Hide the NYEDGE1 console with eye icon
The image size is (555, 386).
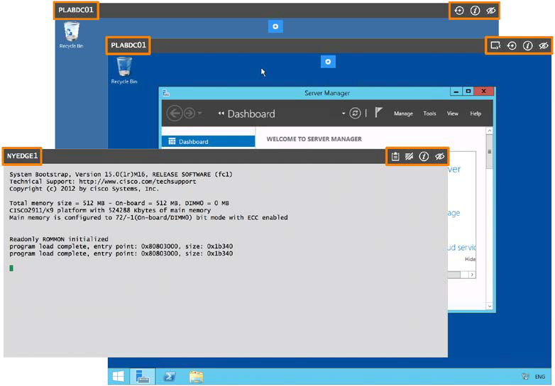coord(440,156)
